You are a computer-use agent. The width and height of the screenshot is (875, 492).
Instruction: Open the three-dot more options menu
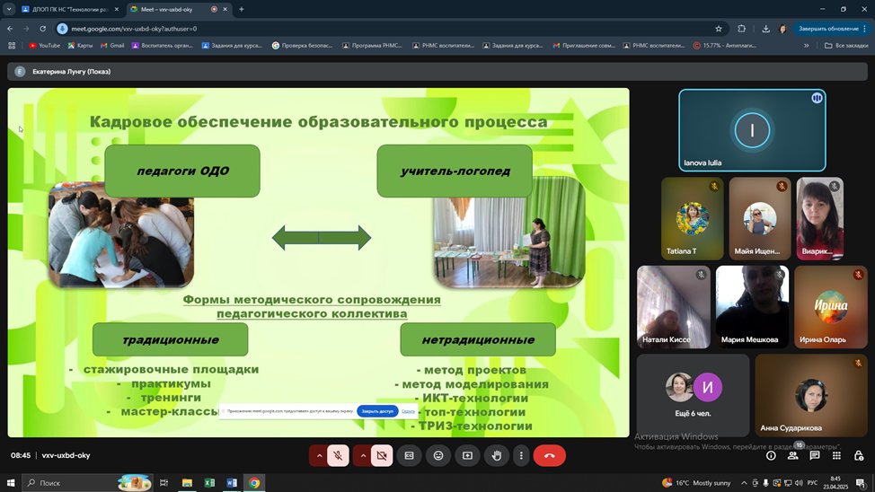click(521, 456)
